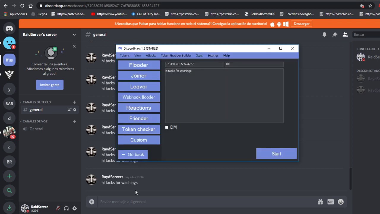Select Custom button
Screen dimensions: 380x214
(139, 140)
